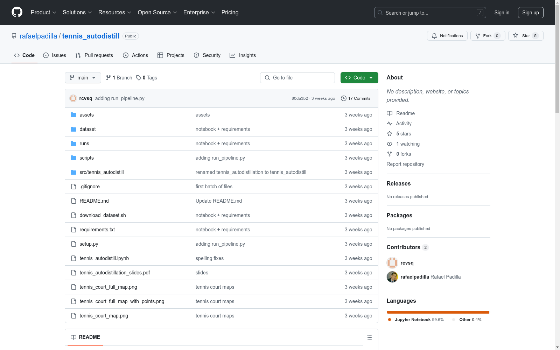Open the main branch selector dropdown

point(83,78)
